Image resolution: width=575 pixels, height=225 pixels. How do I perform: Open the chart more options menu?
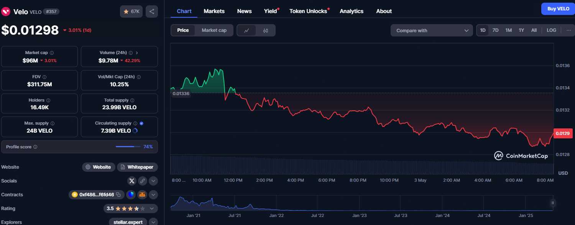568,30
